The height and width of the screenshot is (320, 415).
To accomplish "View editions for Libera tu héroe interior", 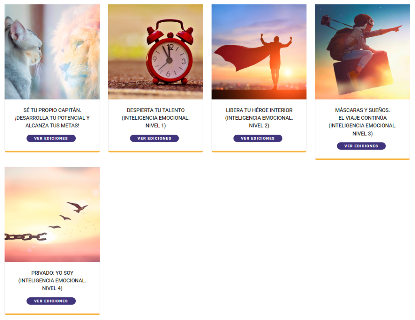I will (x=258, y=138).
